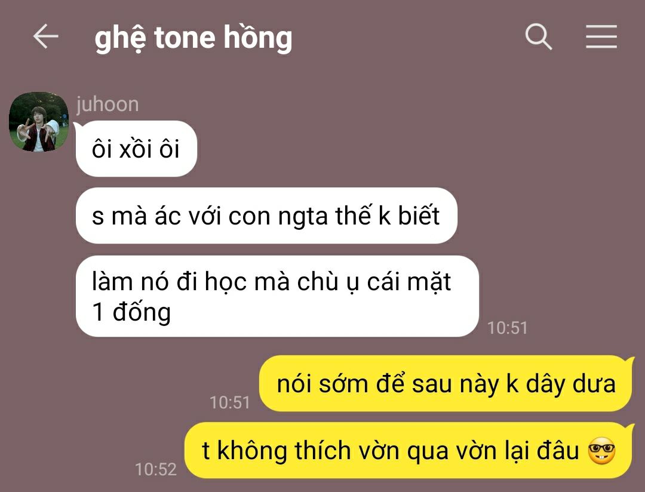Click the word 'hồng' in the header
Screen dimensions: 645x492
tap(258, 38)
